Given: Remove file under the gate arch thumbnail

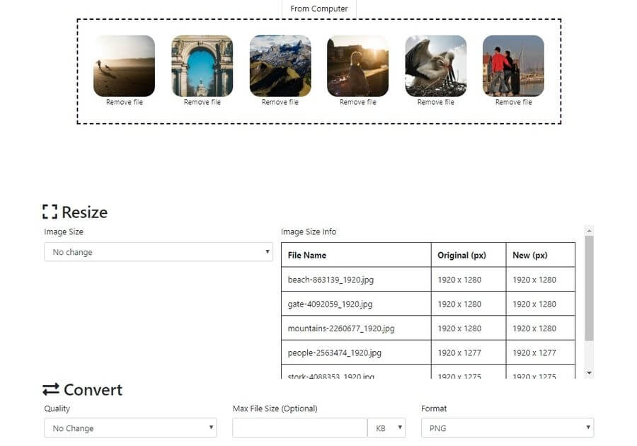Looking at the screenshot, I should point(202,102).
